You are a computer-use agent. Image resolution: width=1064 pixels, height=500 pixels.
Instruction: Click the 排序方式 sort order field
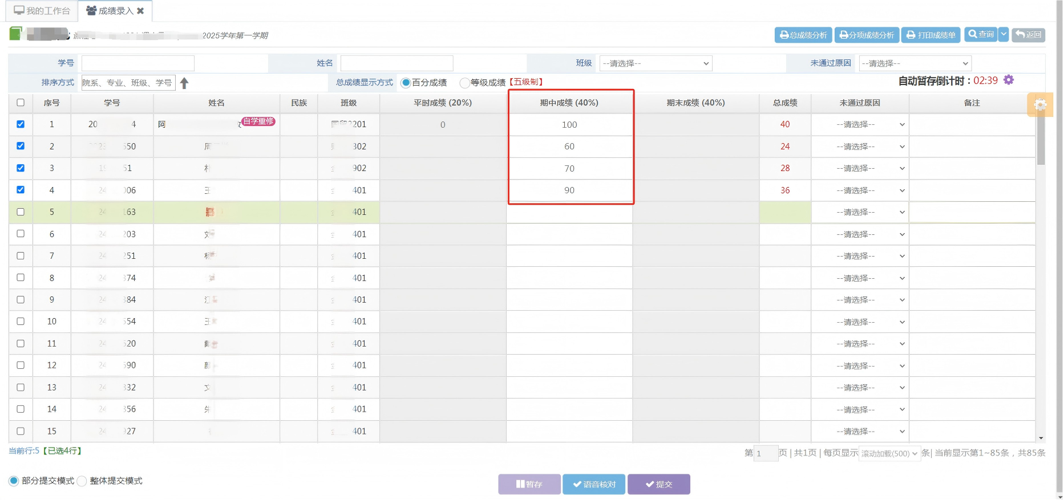[x=128, y=83]
